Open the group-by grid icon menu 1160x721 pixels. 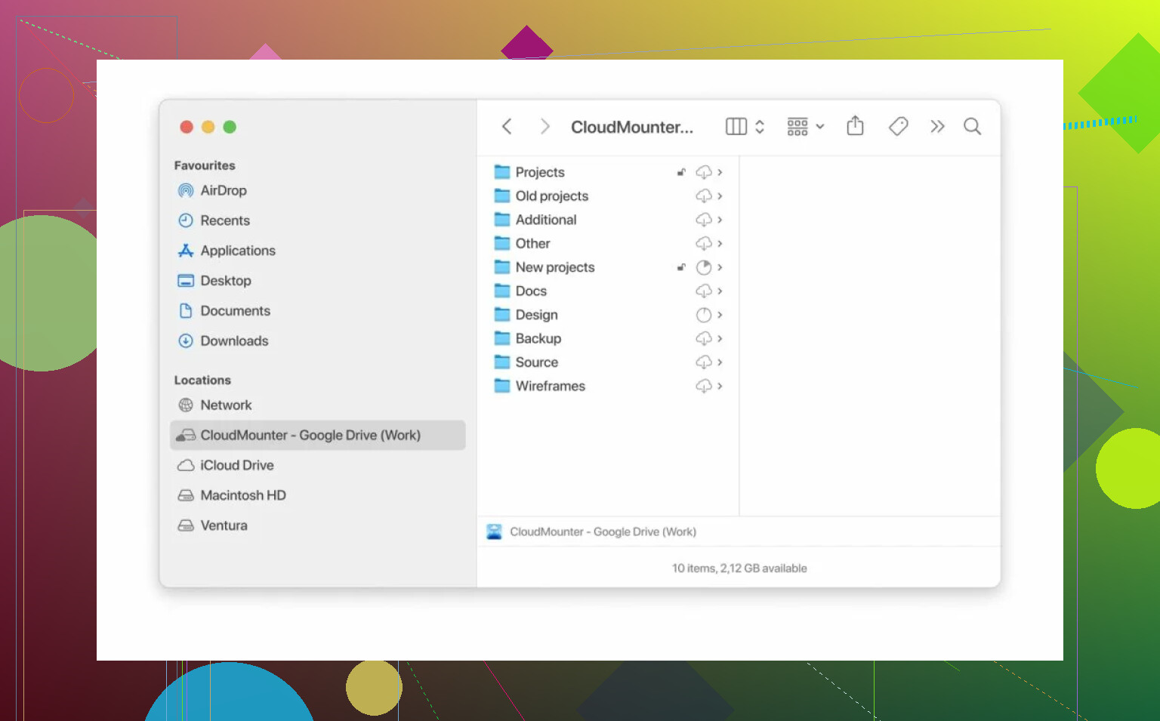point(797,127)
